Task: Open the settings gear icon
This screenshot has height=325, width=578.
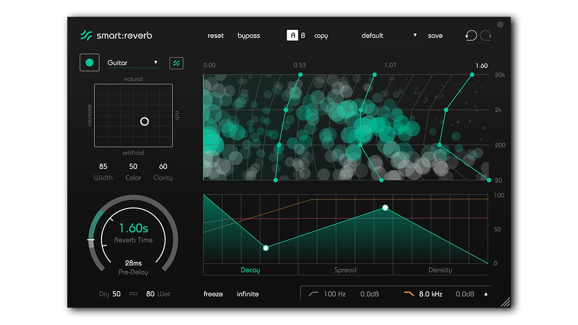Action: (500, 25)
